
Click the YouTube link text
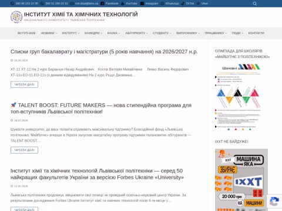pyautogui.click(x=131, y=4)
